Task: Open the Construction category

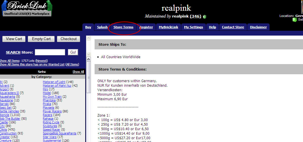Action: pos(8,133)
